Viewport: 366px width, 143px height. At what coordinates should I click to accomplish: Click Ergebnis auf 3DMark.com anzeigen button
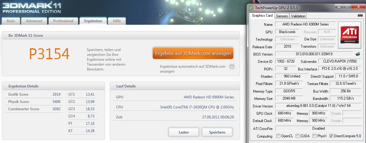point(193,53)
